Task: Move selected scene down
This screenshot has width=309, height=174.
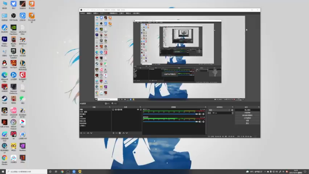Action: pos(91,133)
